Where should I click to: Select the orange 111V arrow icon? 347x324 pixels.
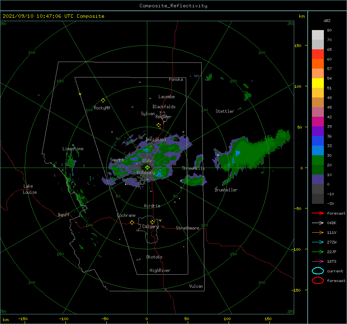click(318, 232)
